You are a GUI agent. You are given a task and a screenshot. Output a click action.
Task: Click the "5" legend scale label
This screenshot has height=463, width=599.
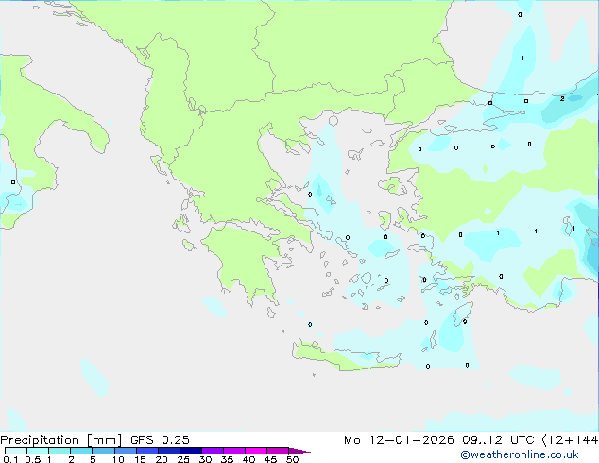[93, 459]
